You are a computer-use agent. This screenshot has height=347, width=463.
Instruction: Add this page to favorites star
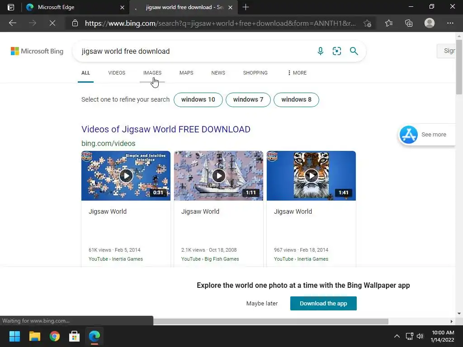(367, 23)
